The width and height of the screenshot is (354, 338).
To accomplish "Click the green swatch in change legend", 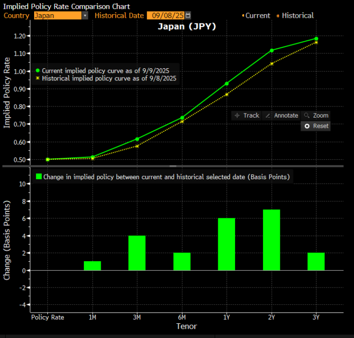I will [39, 177].
